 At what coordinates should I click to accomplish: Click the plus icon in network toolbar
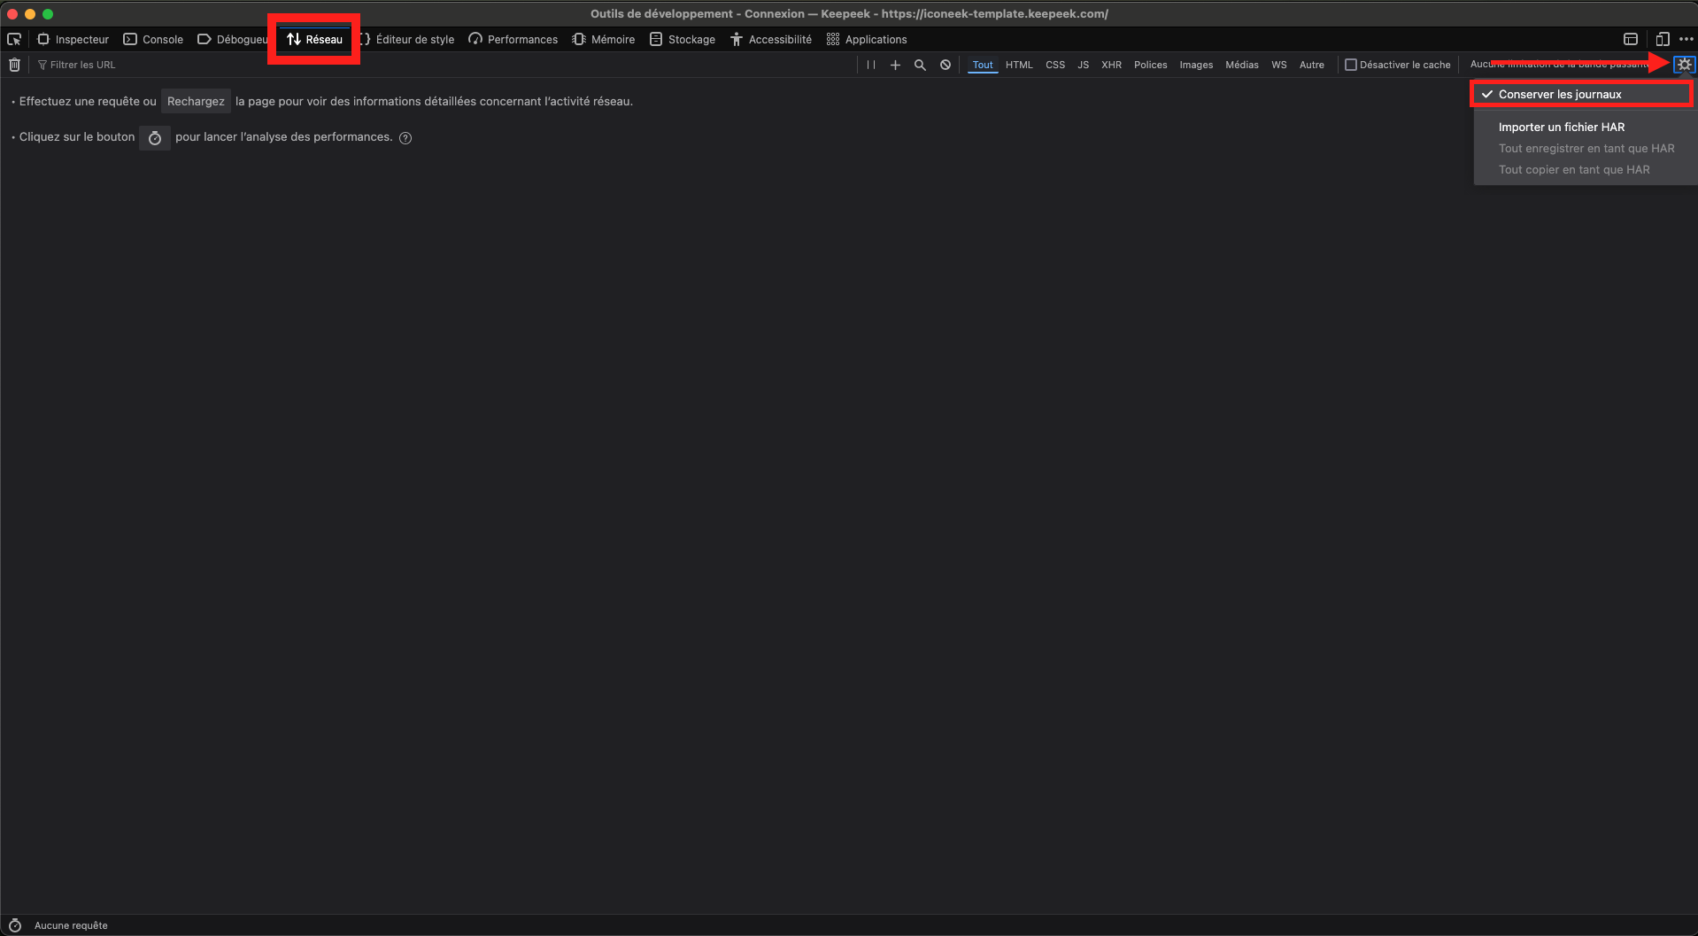(895, 65)
